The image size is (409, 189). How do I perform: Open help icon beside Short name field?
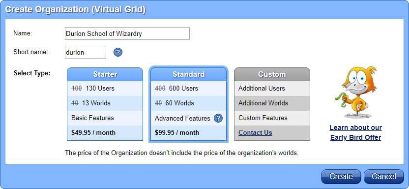click(118, 52)
